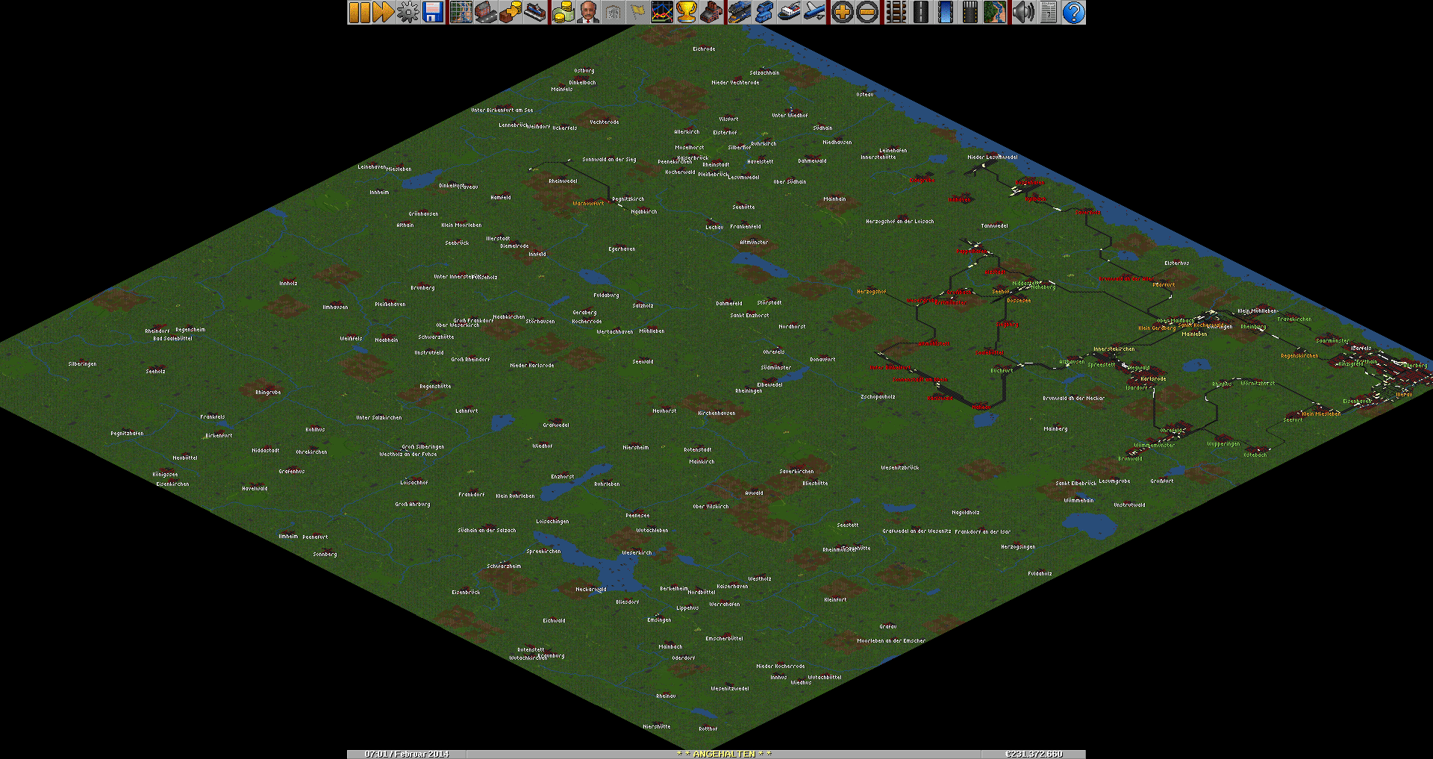
Task: Click the Unter Birkenfurt am See label
Action: point(502,110)
